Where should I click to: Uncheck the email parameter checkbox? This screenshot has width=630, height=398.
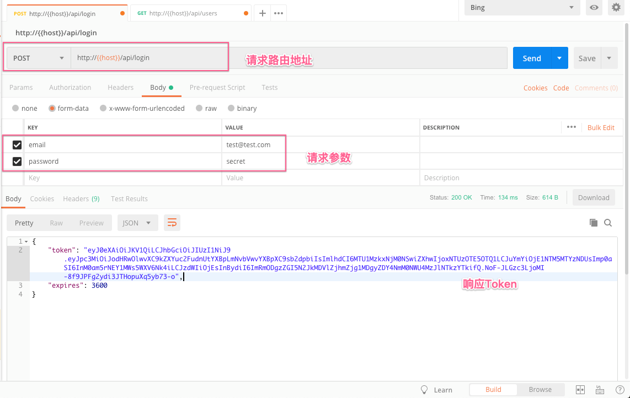pyautogui.click(x=17, y=144)
